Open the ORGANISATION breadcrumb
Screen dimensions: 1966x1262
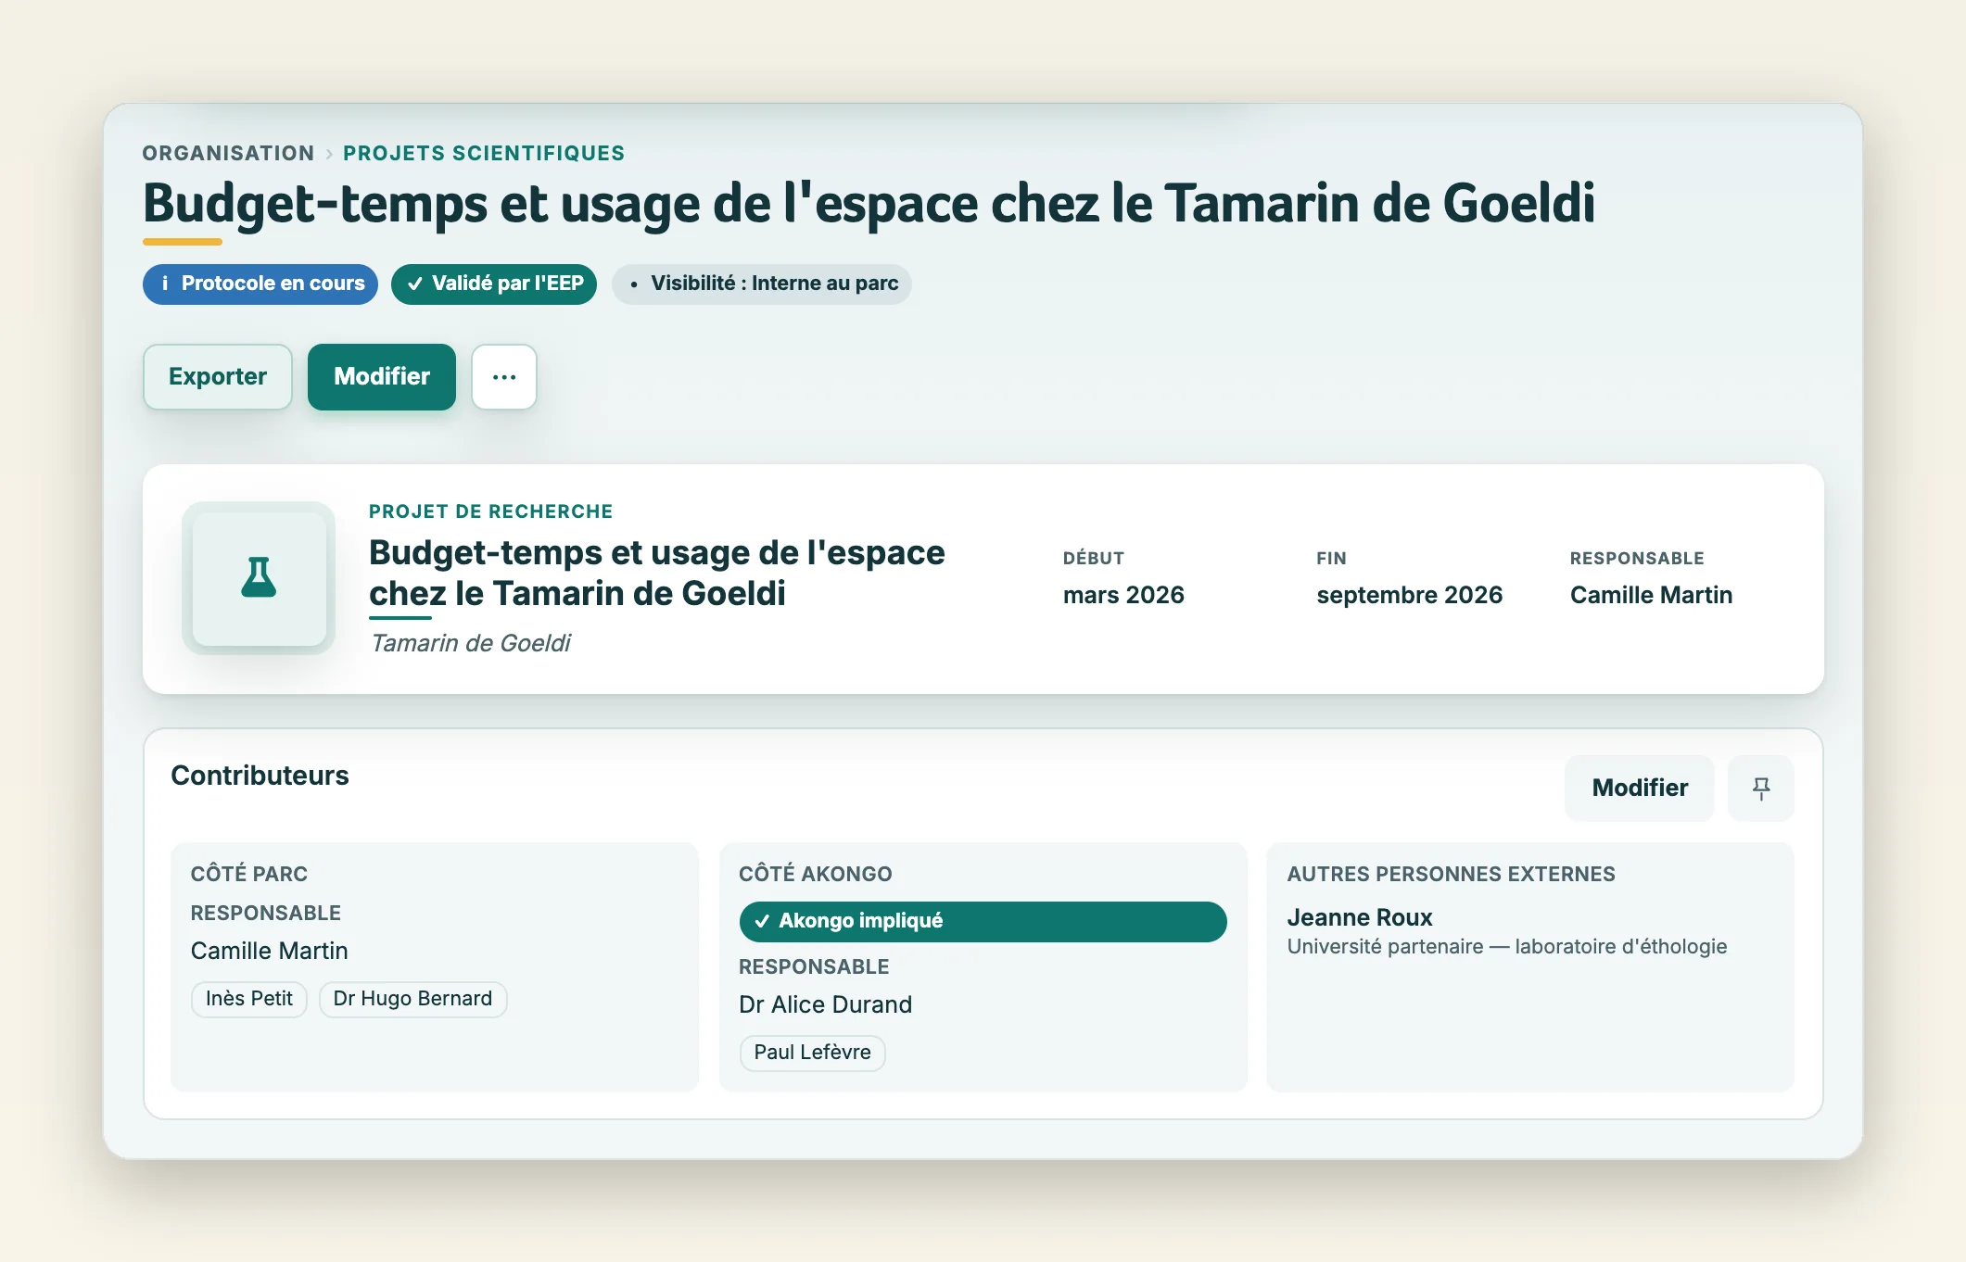(228, 154)
